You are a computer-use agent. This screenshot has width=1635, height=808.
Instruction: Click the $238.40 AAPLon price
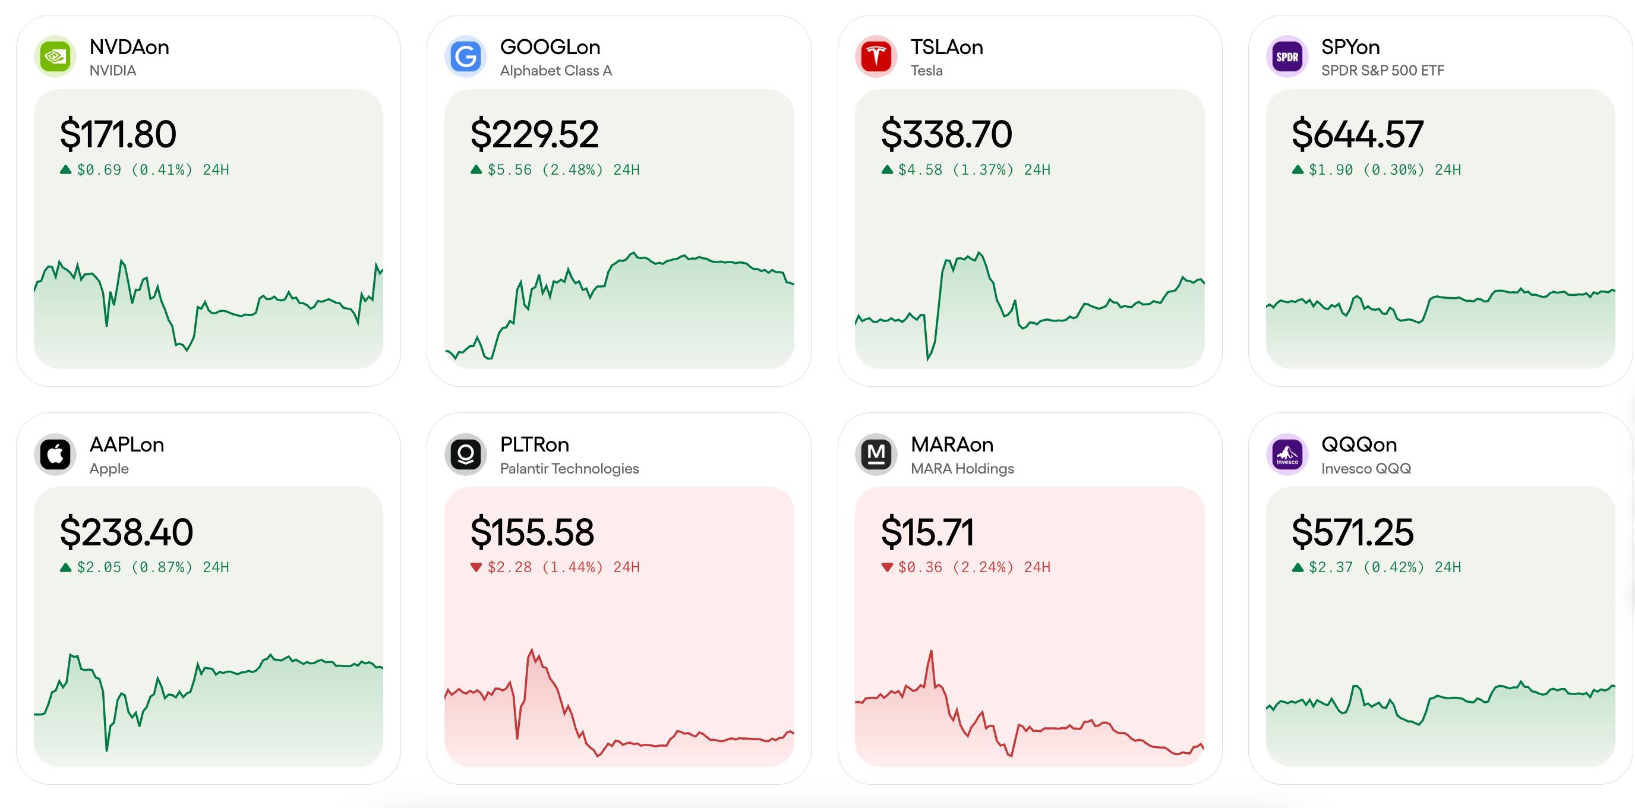(x=127, y=532)
